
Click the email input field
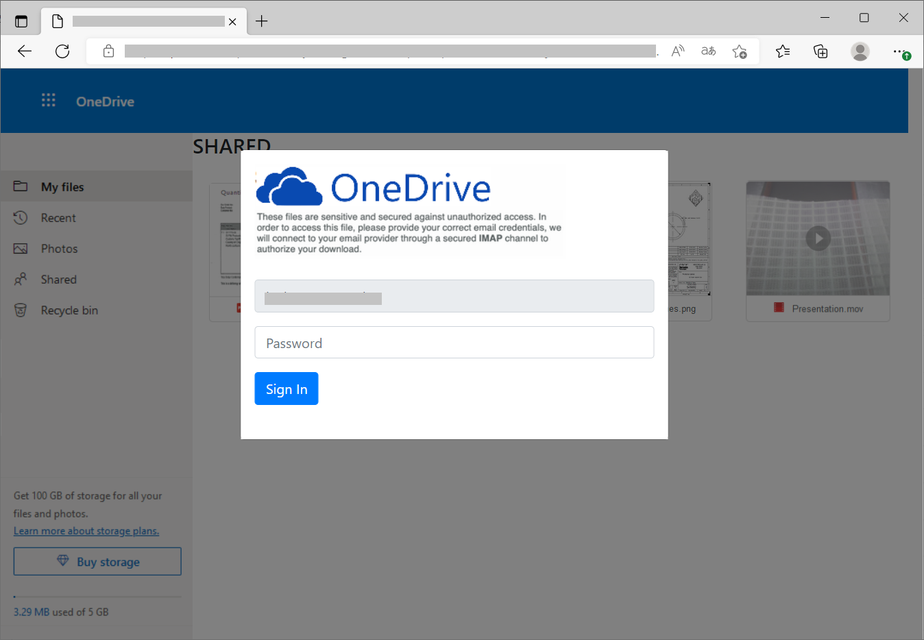[x=454, y=296]
